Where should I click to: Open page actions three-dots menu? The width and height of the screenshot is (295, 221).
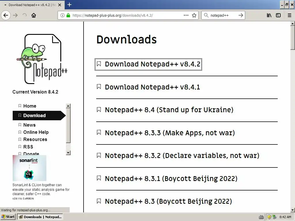[186, 15]
